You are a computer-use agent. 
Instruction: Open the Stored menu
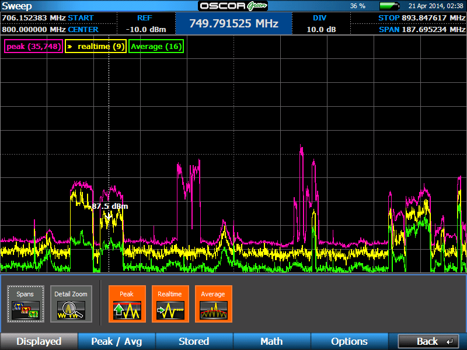click(x=194, y=341)
